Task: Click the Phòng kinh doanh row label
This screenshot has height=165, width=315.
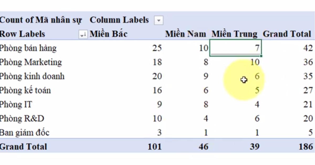Action: point(32,76)
